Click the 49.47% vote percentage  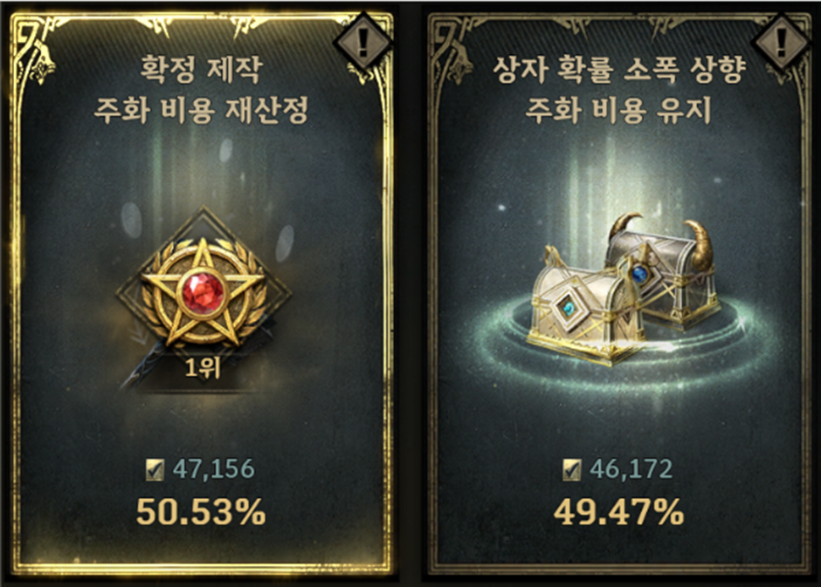(618, 512)
